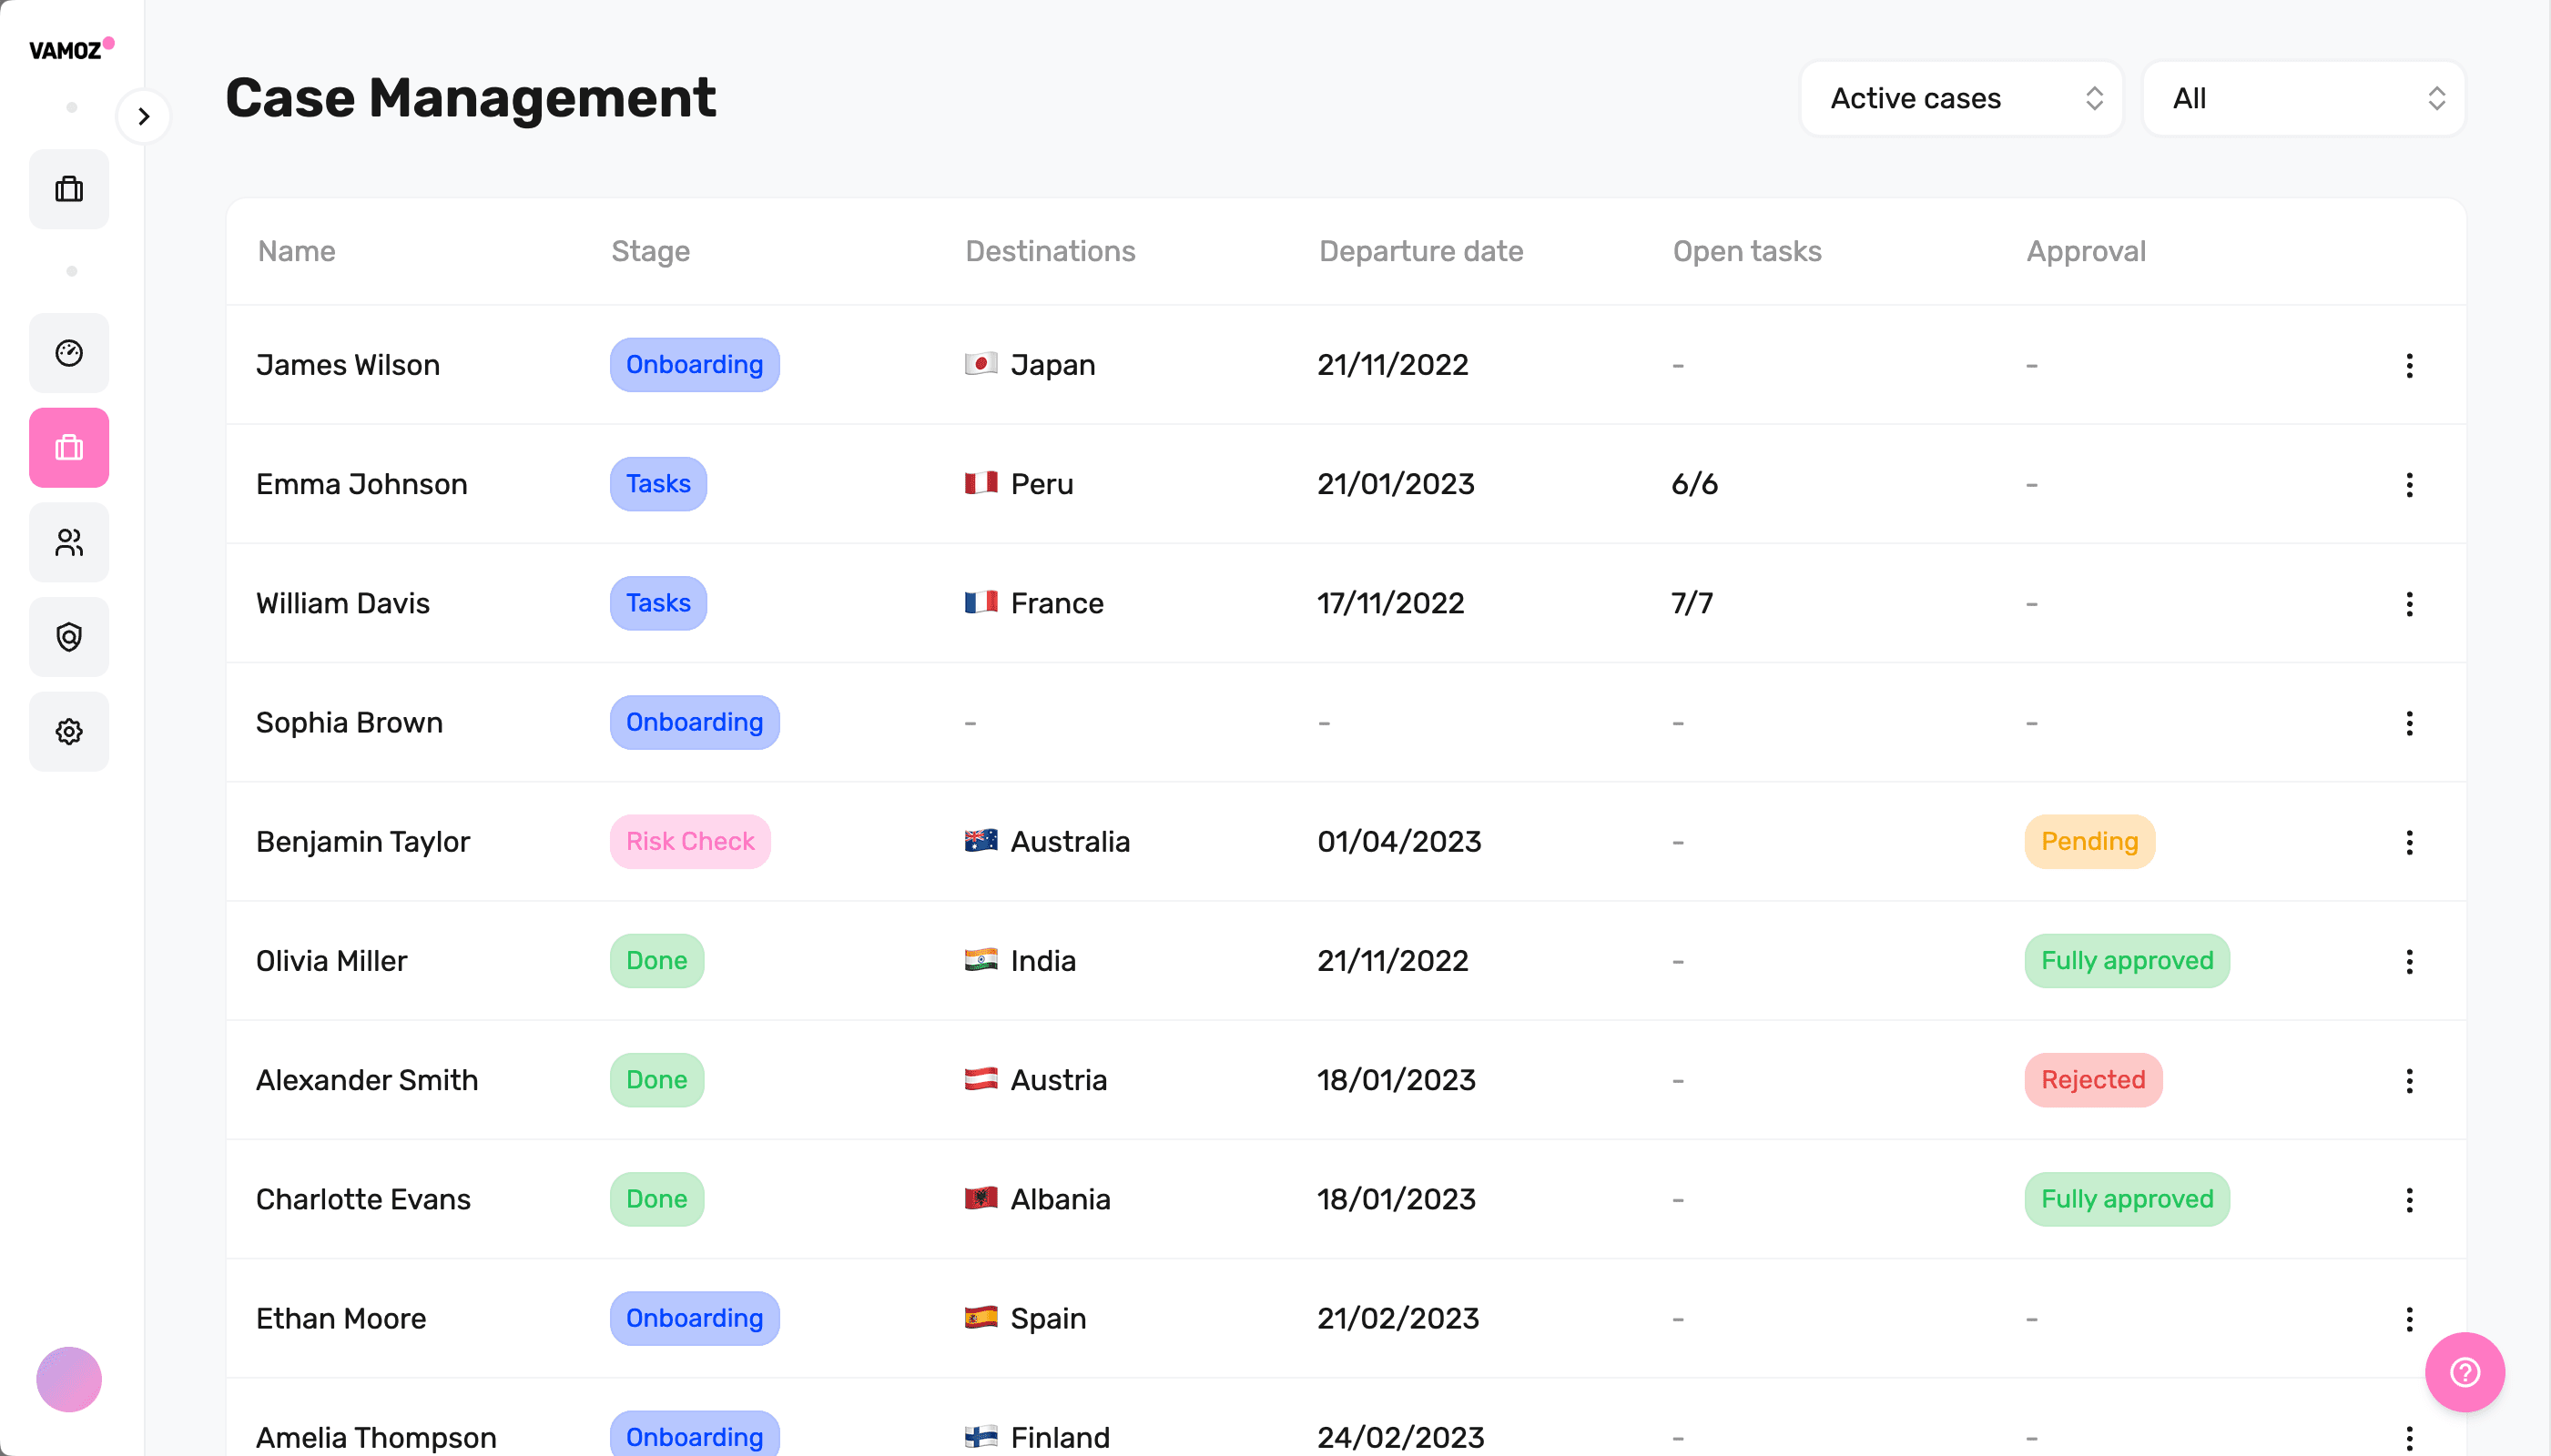Select Emma Johnson's name in the table
This screenshot has width=2551, height=1456.
(361, 484)
